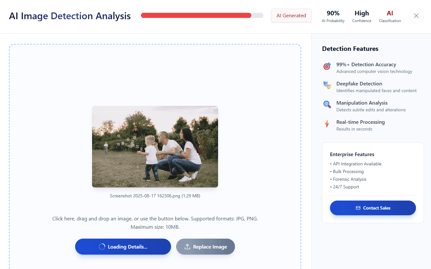Click the AI Generated badge
This screenshot has width=431, height=269.
pyautogui.click(x=291, y=15)
